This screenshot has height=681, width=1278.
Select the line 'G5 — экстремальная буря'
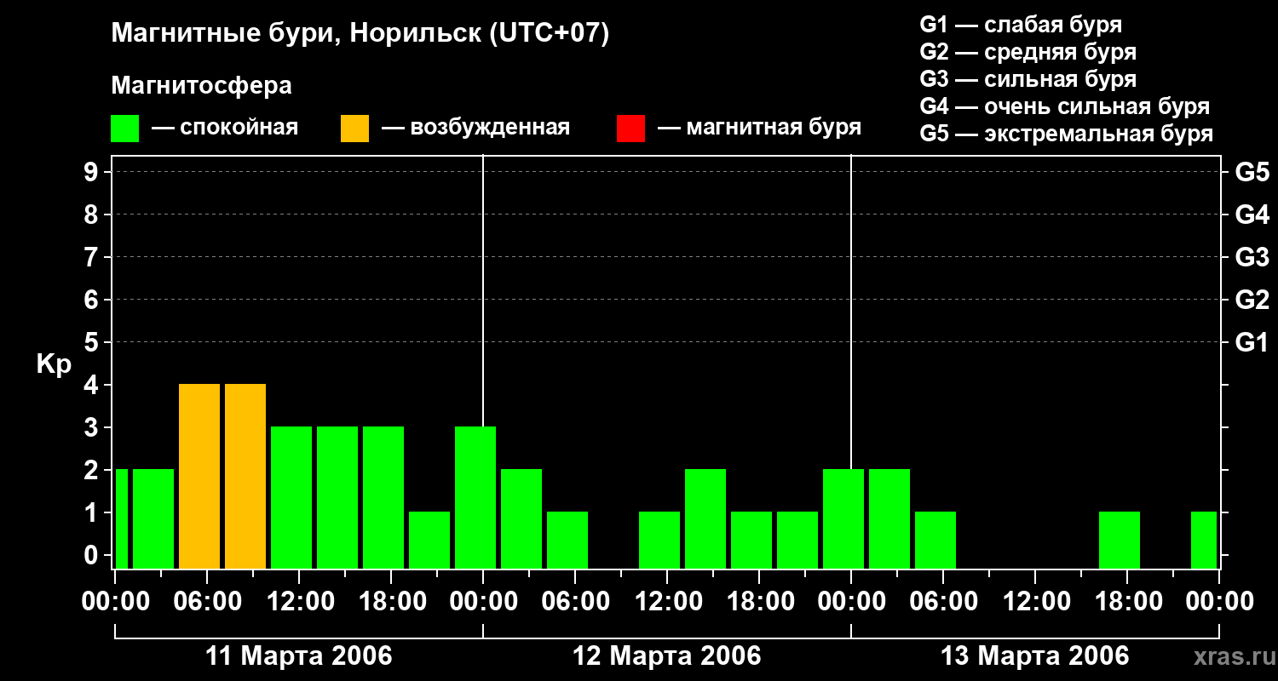(1067, 134)
